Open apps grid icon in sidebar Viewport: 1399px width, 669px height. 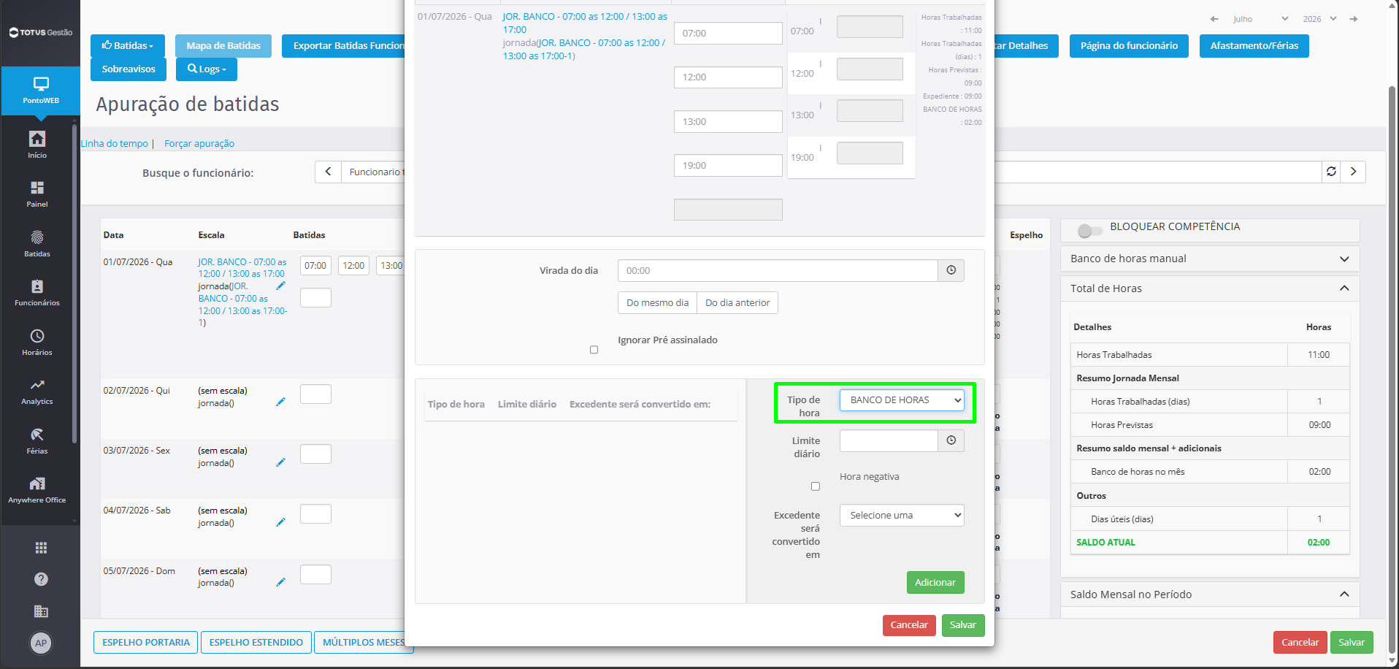point(41,548)
